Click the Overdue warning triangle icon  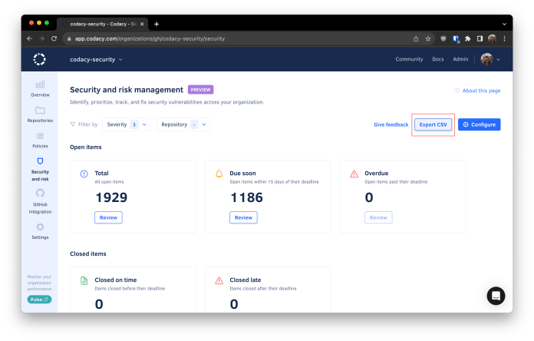point(354,174)
